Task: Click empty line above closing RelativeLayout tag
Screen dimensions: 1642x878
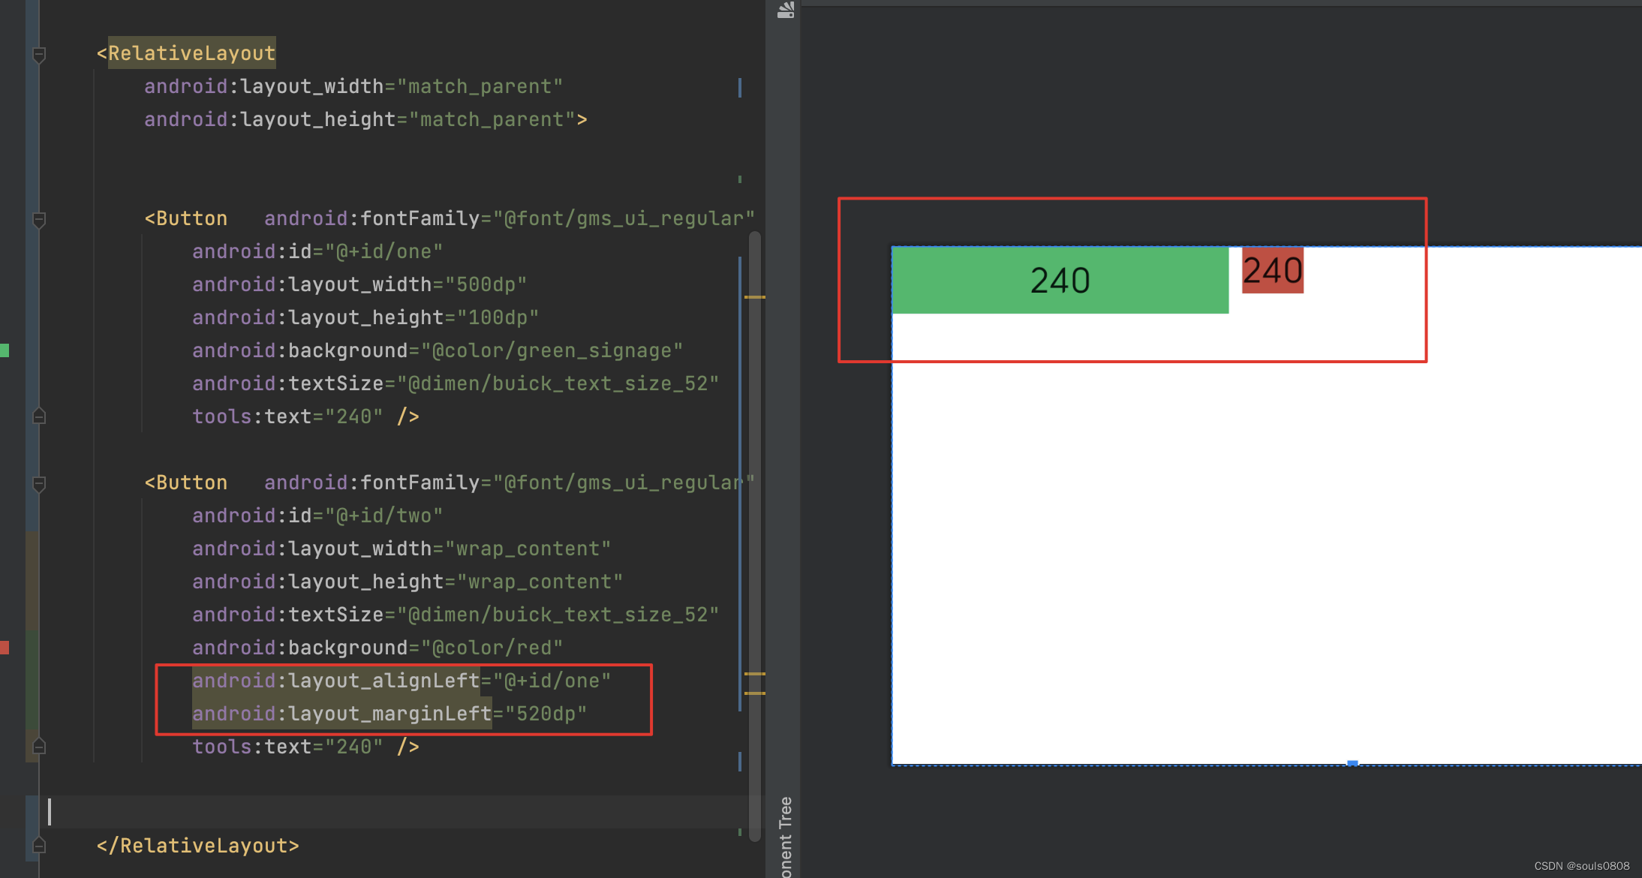Action: pos(375,812)
